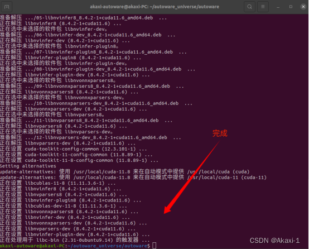The width and height of the screenshot is (309, 249).
Task: Click the line with 12-libnvparsers-dev deb
Action: (90, 137)
